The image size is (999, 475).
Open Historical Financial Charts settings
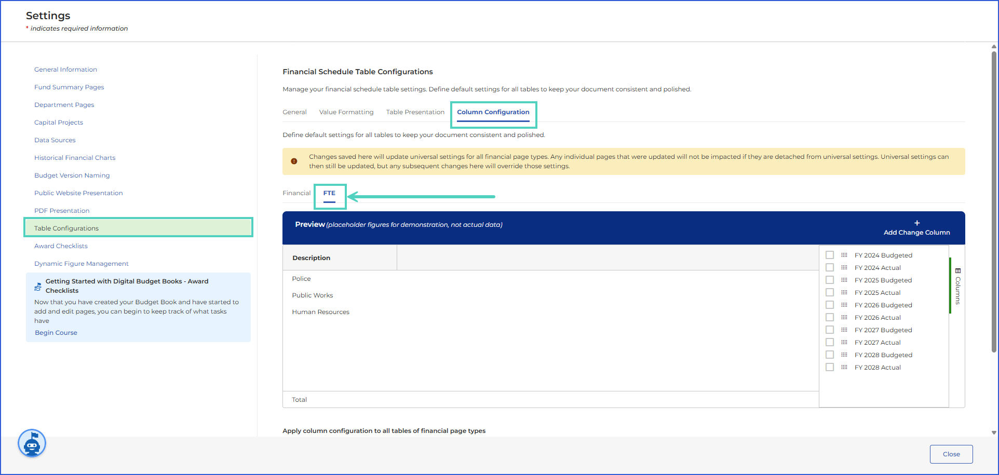click(x=75, y=158)
